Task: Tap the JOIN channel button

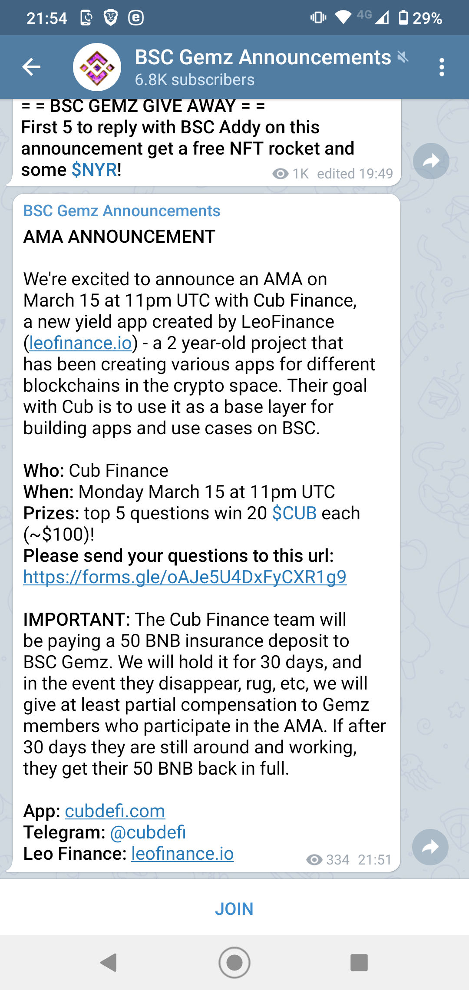Action: coord(234,909)
